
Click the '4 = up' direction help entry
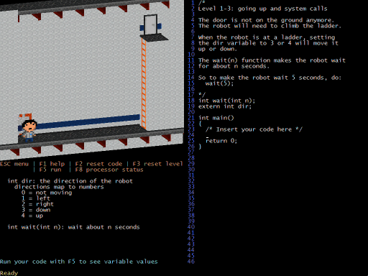[32, 216]
